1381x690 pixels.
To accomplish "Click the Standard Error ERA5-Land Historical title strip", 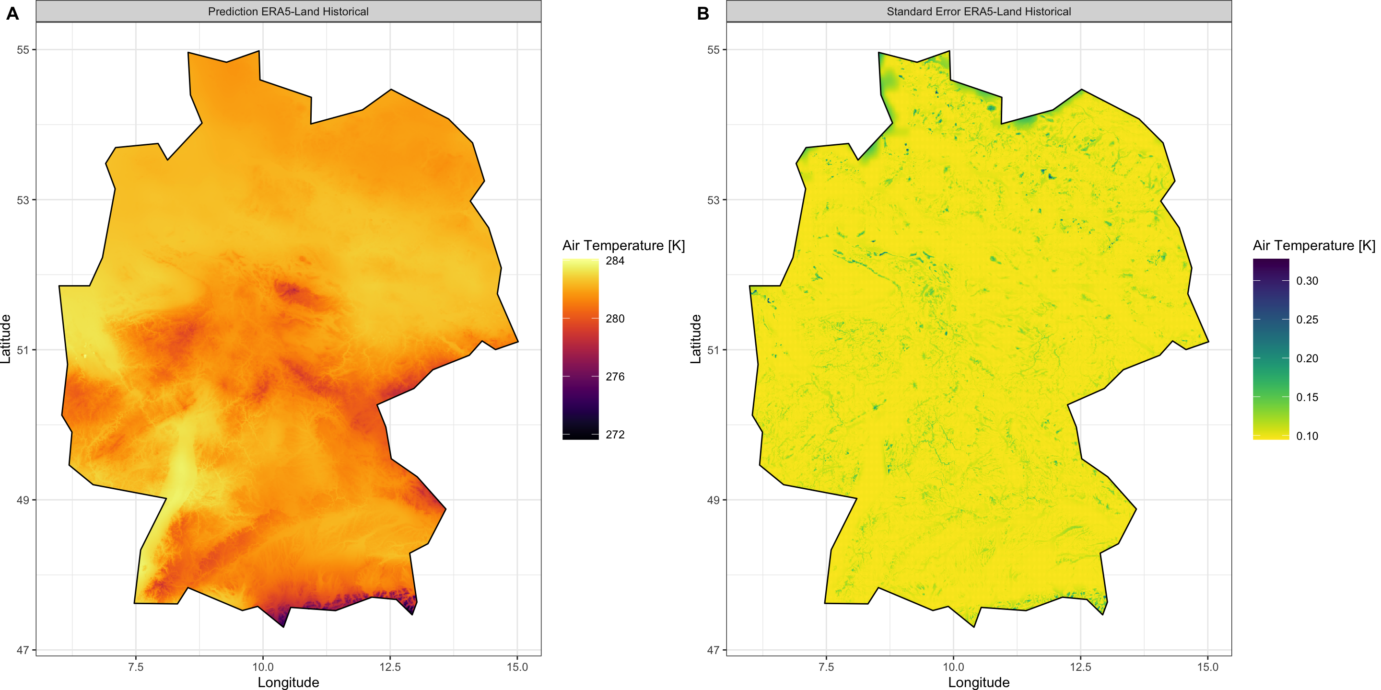I will pyautogui.click(x=979, y=11).
